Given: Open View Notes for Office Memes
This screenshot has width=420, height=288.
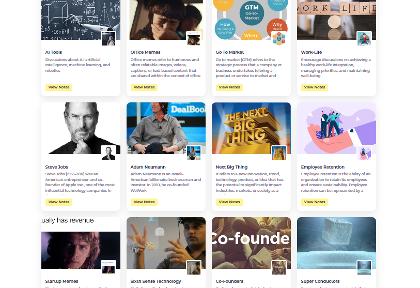Looking at the screenshot, I should [x=144, y=87].
